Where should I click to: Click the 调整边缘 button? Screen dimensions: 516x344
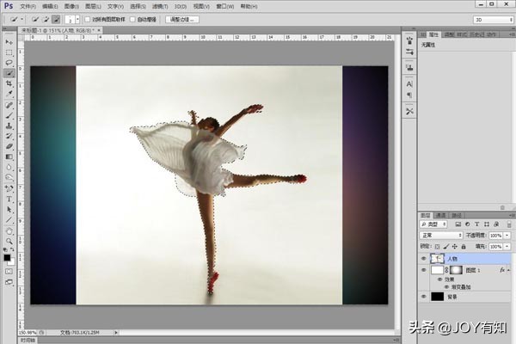182,18
